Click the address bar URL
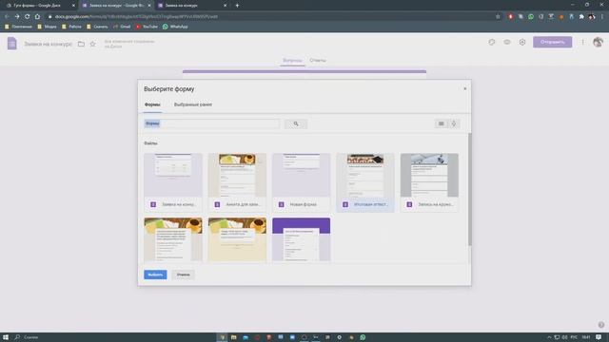 point(136,17)
